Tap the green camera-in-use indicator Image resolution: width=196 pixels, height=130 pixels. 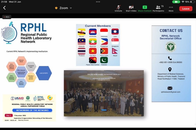(176, 2)
